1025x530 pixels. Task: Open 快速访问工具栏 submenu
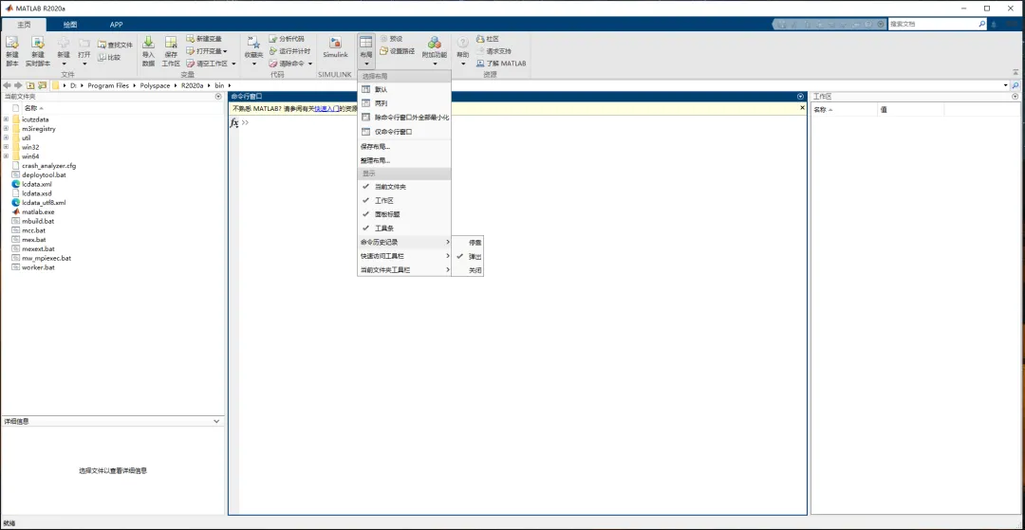[x=404, y=256]
